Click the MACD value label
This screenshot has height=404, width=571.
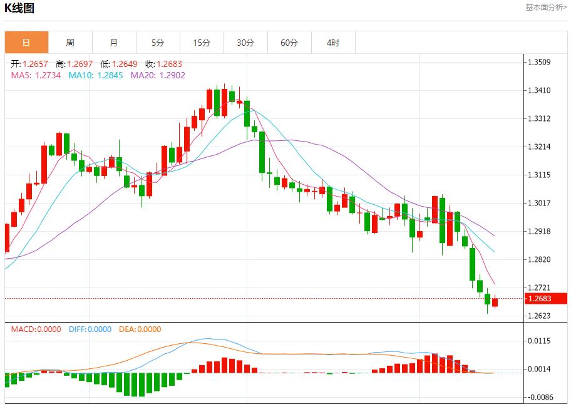click(x=36, y=329)
